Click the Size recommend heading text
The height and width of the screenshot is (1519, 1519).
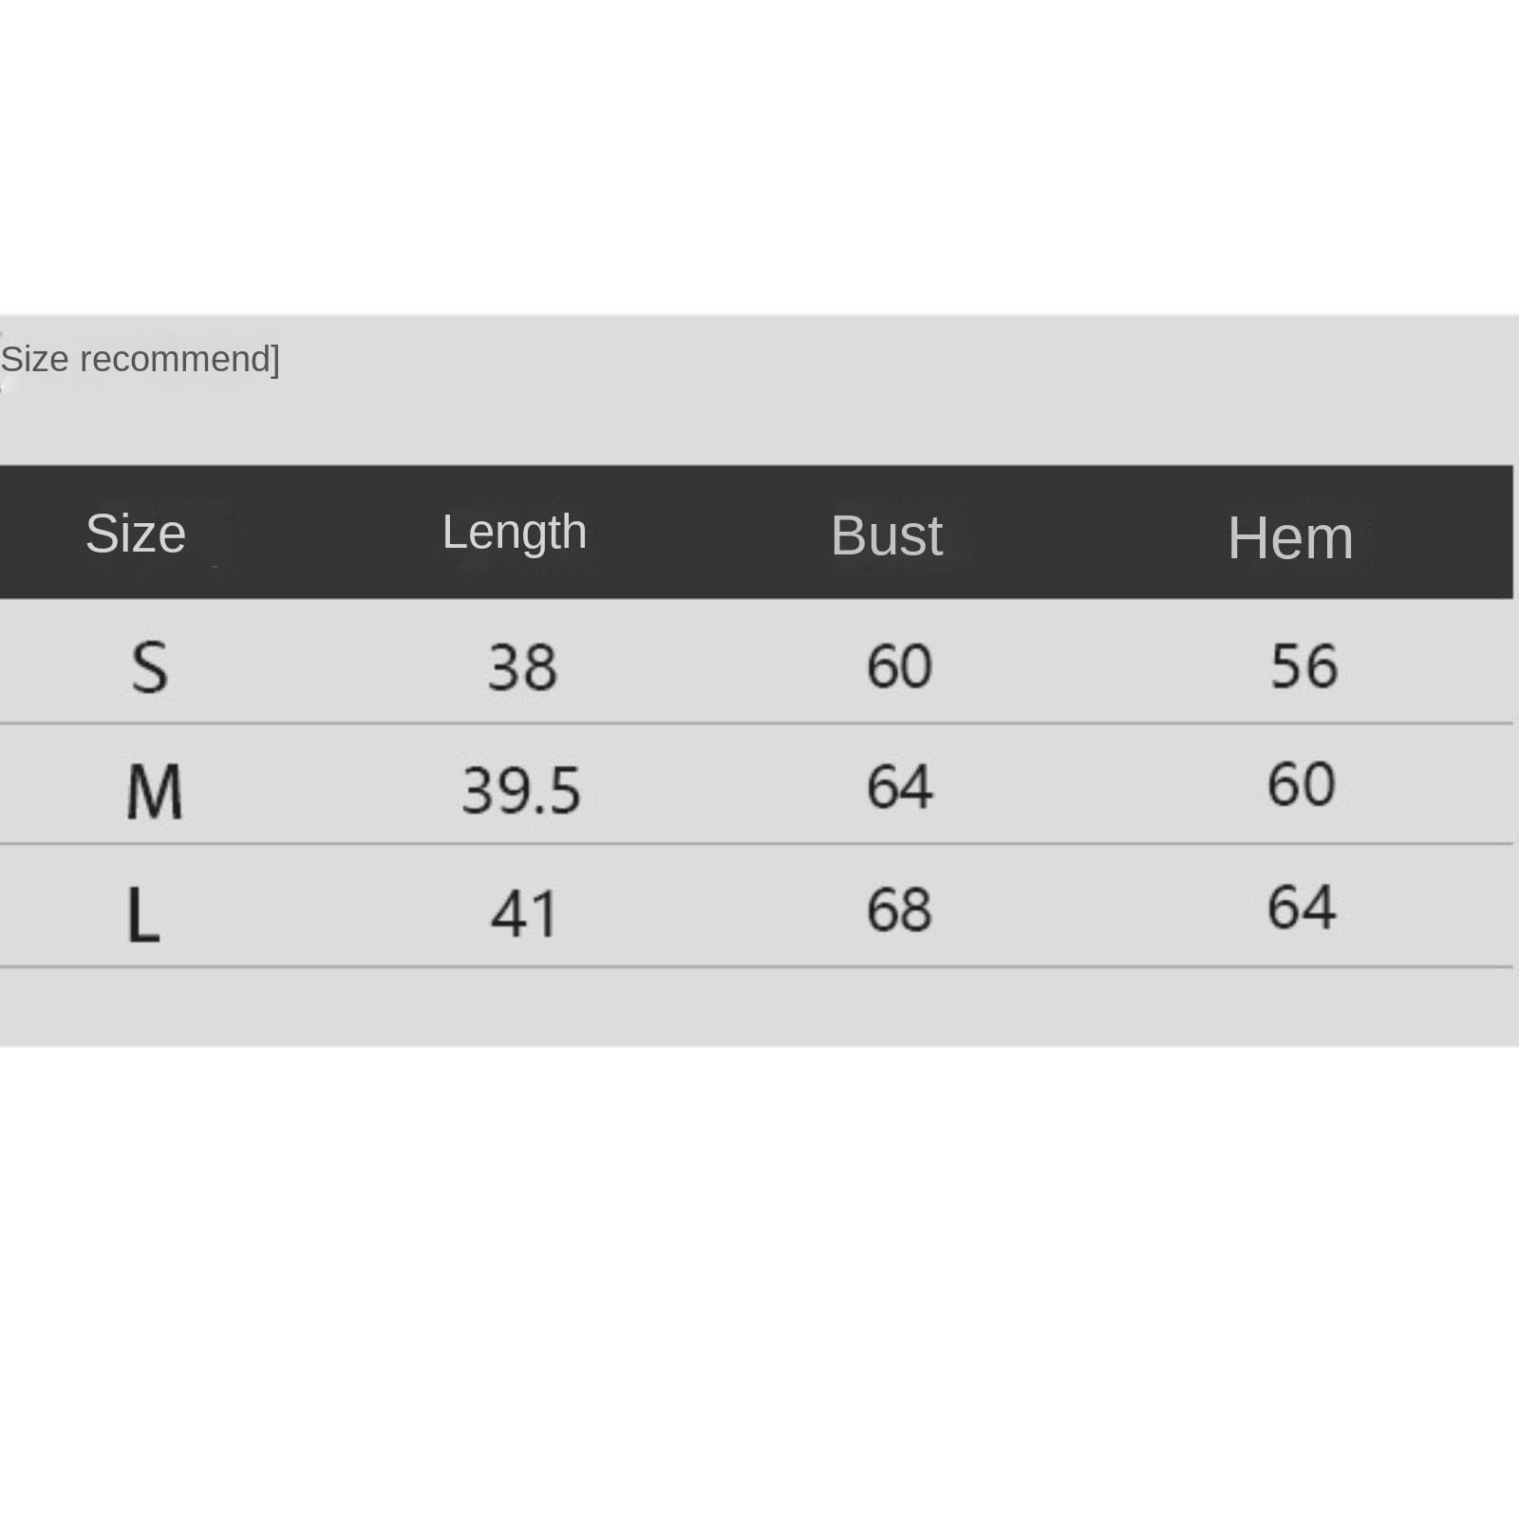point(140,360)
